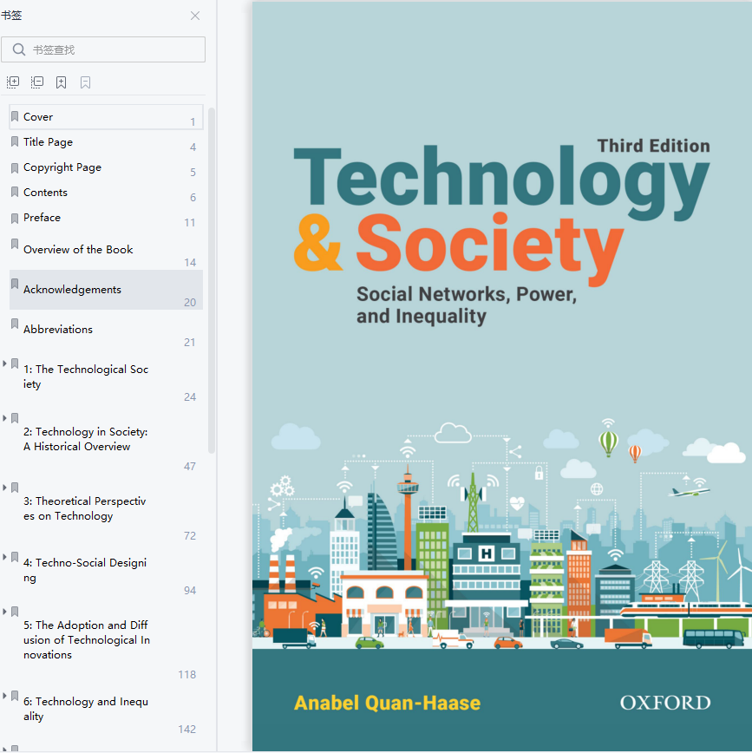Click the flag icon for chapter 3

coord(15,488)
